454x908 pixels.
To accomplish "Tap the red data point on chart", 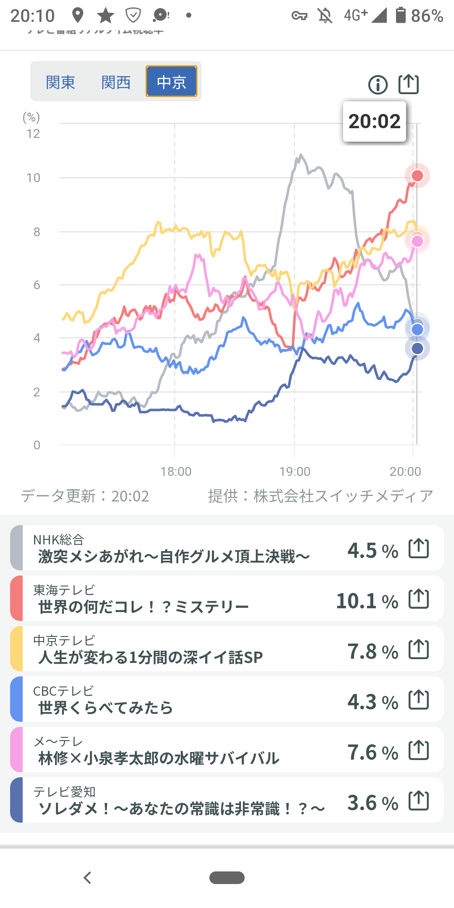I will coord(417,176).
